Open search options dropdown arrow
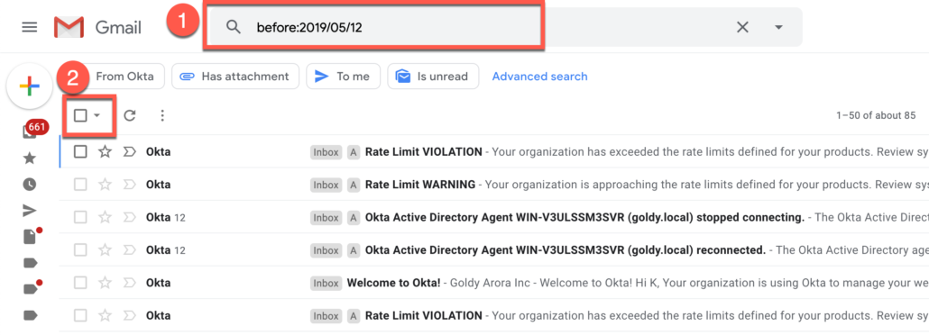 [x=778, y=27]
